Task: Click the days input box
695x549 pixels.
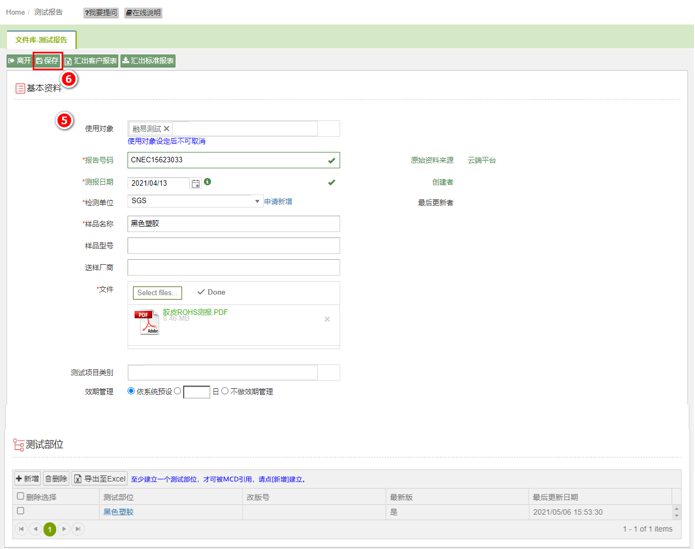Action: click(197, 392)
